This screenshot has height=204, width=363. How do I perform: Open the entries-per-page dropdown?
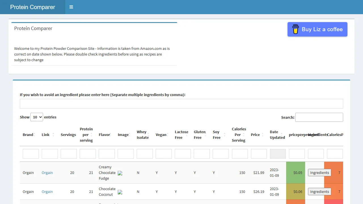tap(37, 117)
